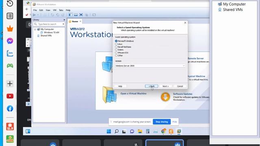Open the Chat icon on the taskbar
The height and width of the screenshot is (146, 260).
point(132,131)
